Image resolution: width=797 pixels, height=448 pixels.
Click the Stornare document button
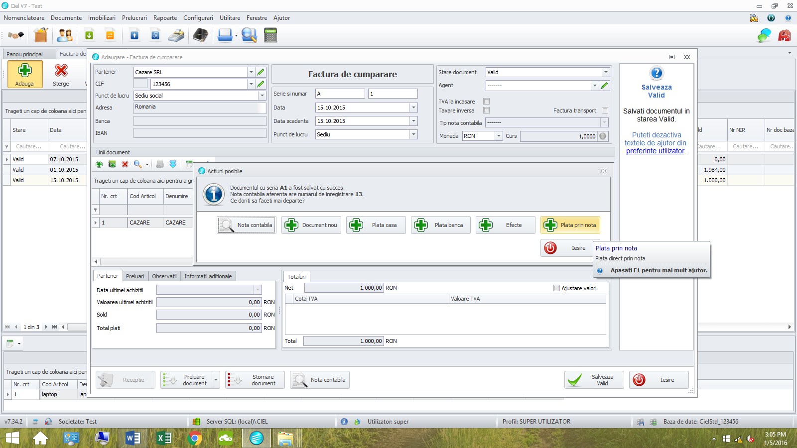pos(255,380)
